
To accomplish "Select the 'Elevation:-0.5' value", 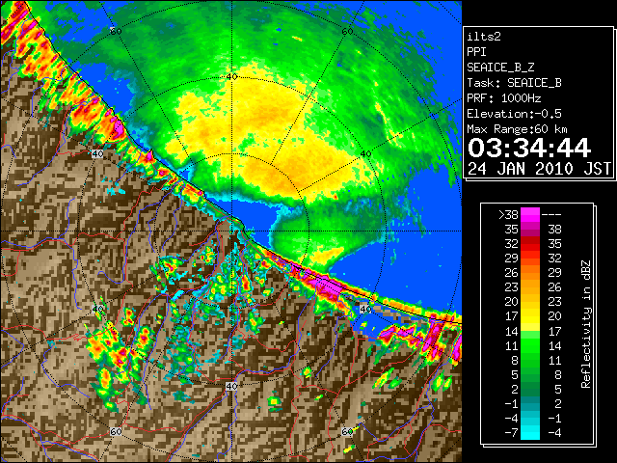I will (514, 114).
